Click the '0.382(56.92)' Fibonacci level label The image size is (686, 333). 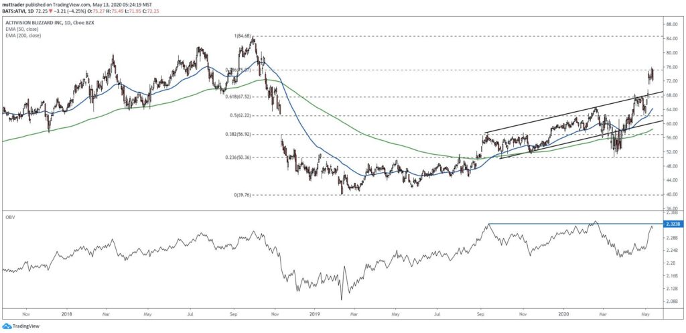239,134
